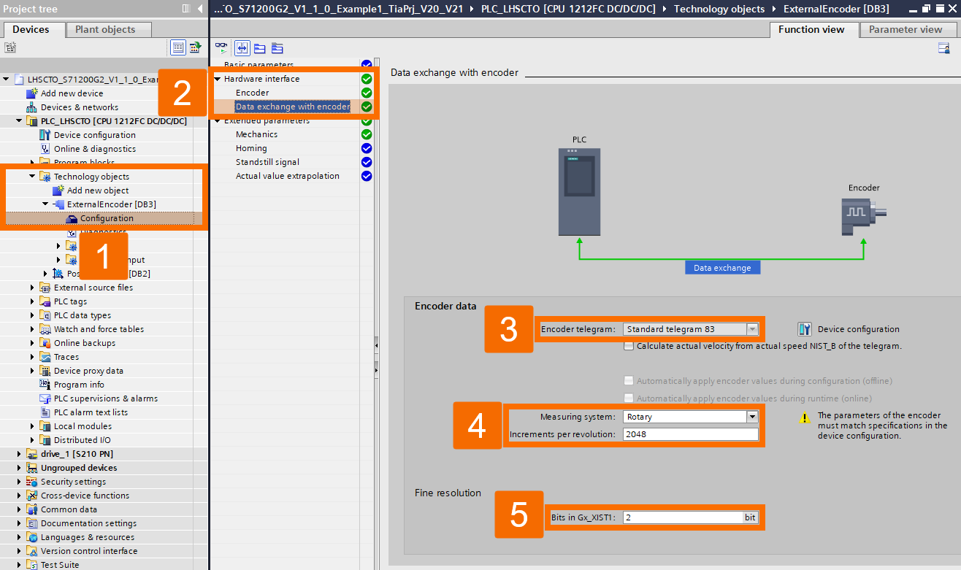Click the Devices & networks icon

tap(31, 107)
